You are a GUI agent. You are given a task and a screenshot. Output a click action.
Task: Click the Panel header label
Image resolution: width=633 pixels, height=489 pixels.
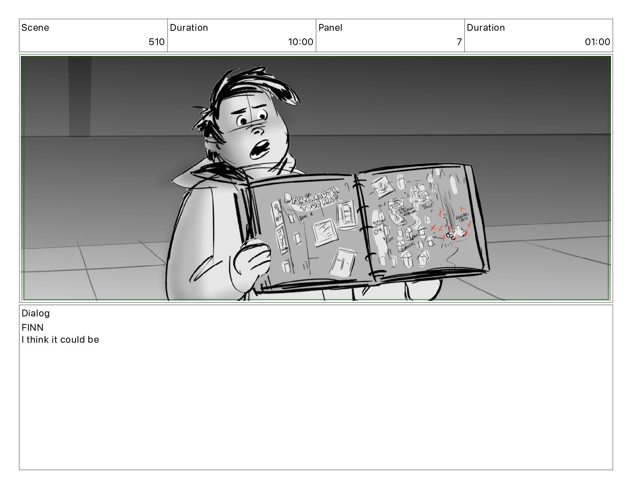330,28
